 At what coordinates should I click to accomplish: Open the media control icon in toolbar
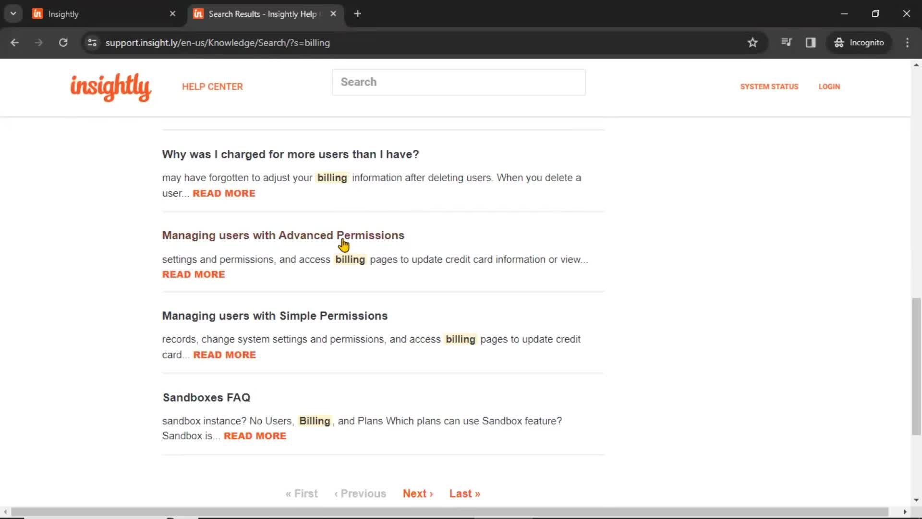(x=786, y=43)
